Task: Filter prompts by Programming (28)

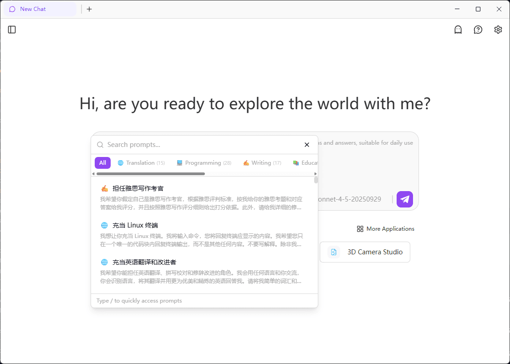Action: coord(204,162)
